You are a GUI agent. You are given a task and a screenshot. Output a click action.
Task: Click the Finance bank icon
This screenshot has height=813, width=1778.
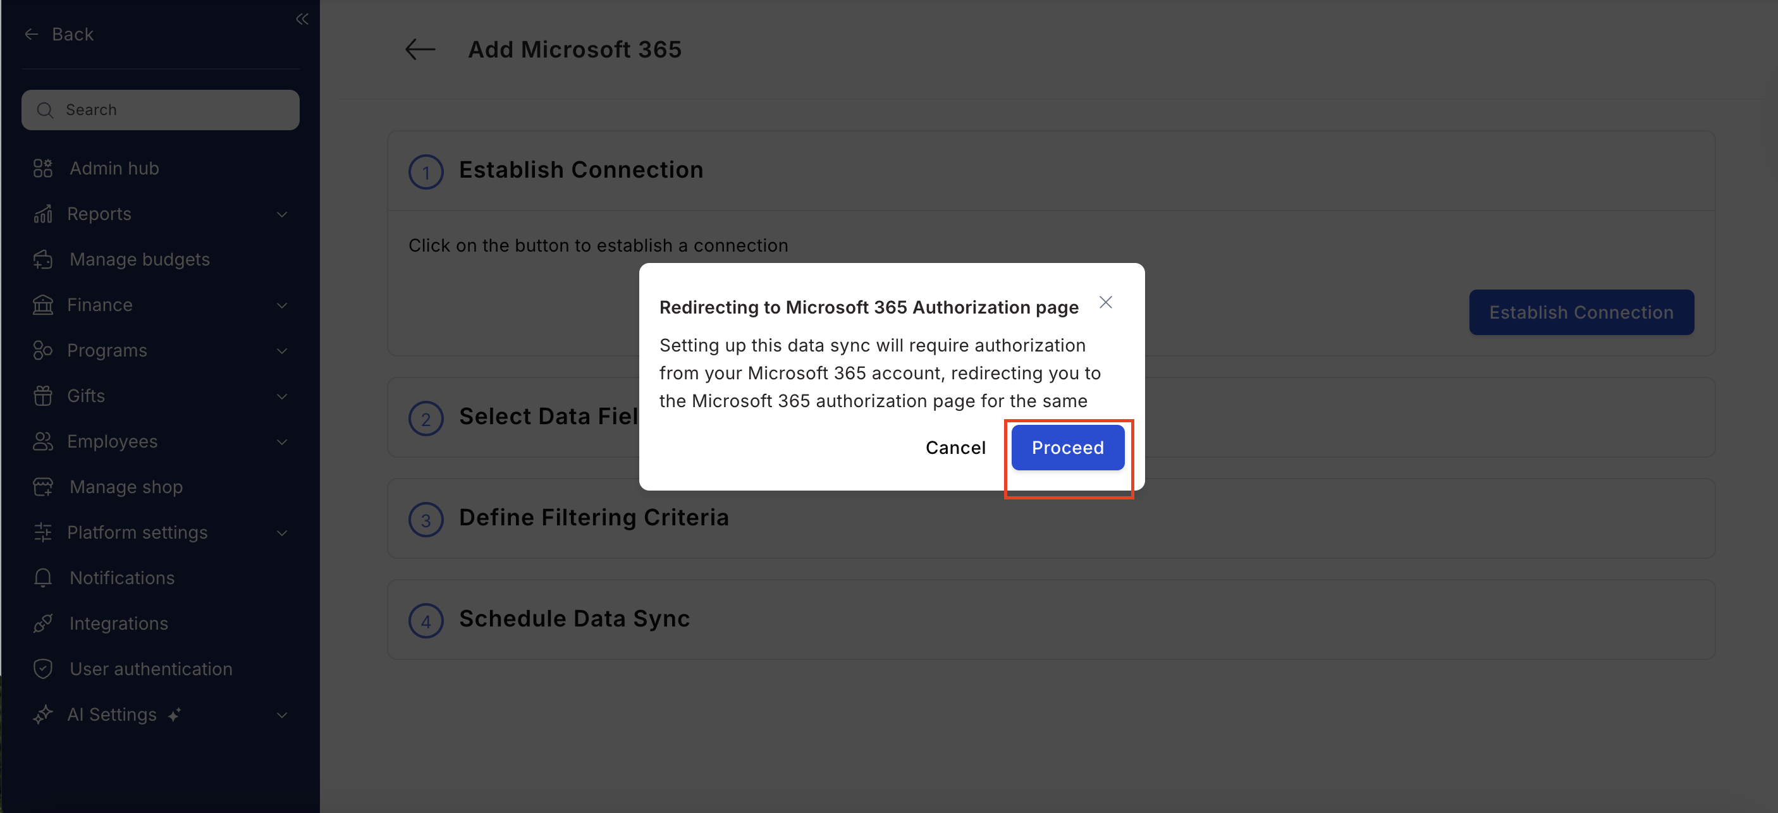click(43, 305)
